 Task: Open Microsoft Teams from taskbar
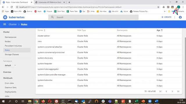tap(110, 101)
